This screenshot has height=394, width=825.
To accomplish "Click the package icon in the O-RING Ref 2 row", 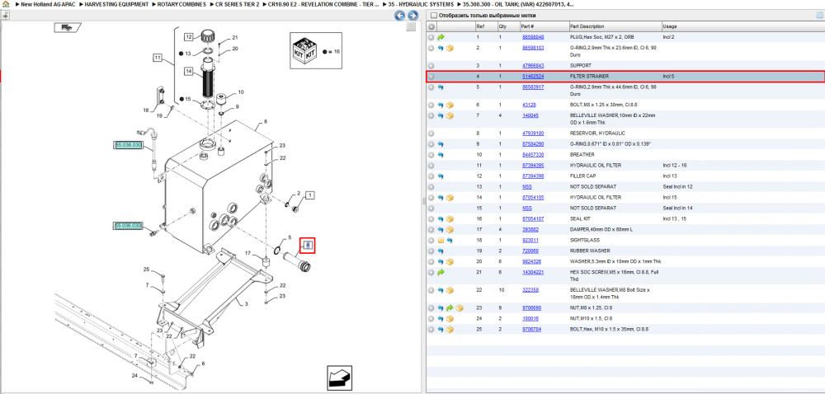I will coord(450,48).
